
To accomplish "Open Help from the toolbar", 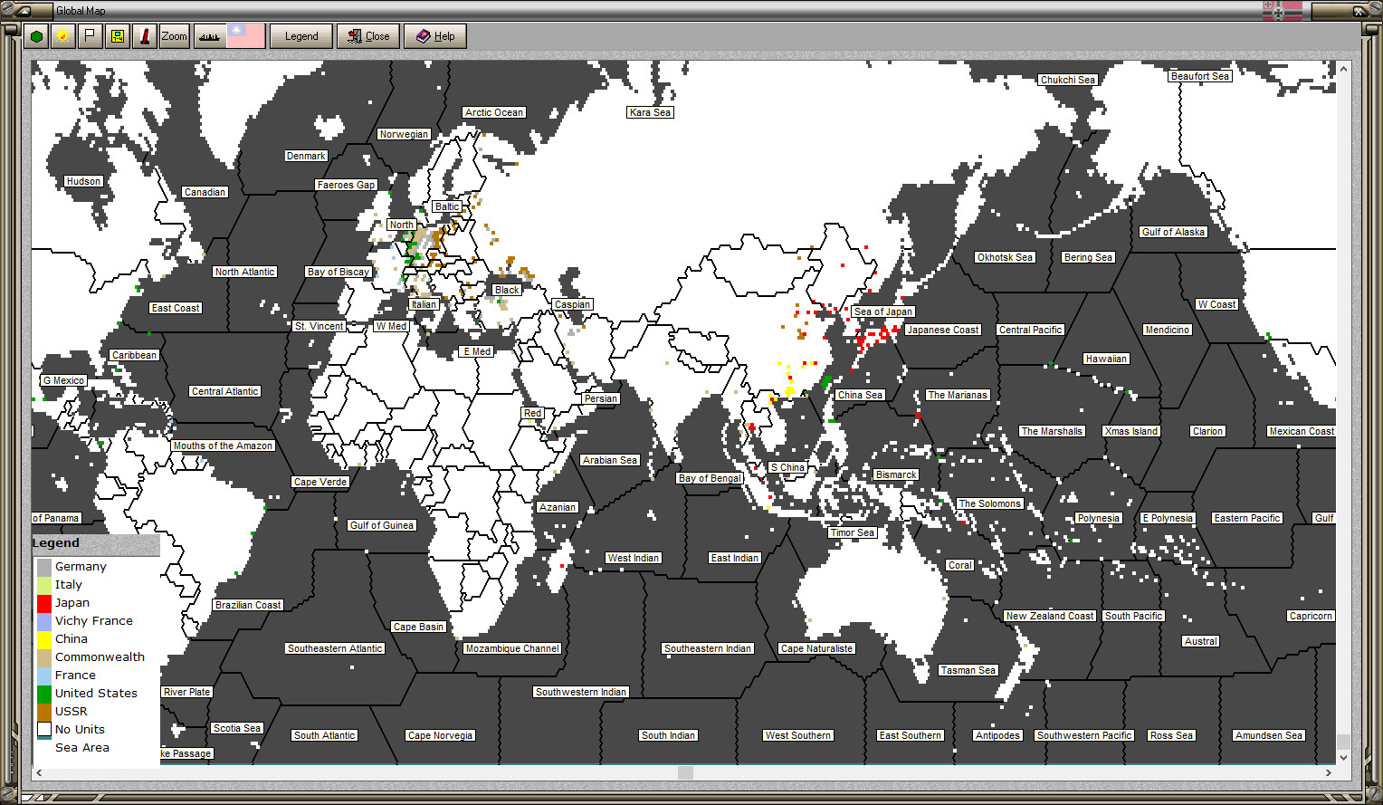I will pyautogui.click(x=435, y=36).
